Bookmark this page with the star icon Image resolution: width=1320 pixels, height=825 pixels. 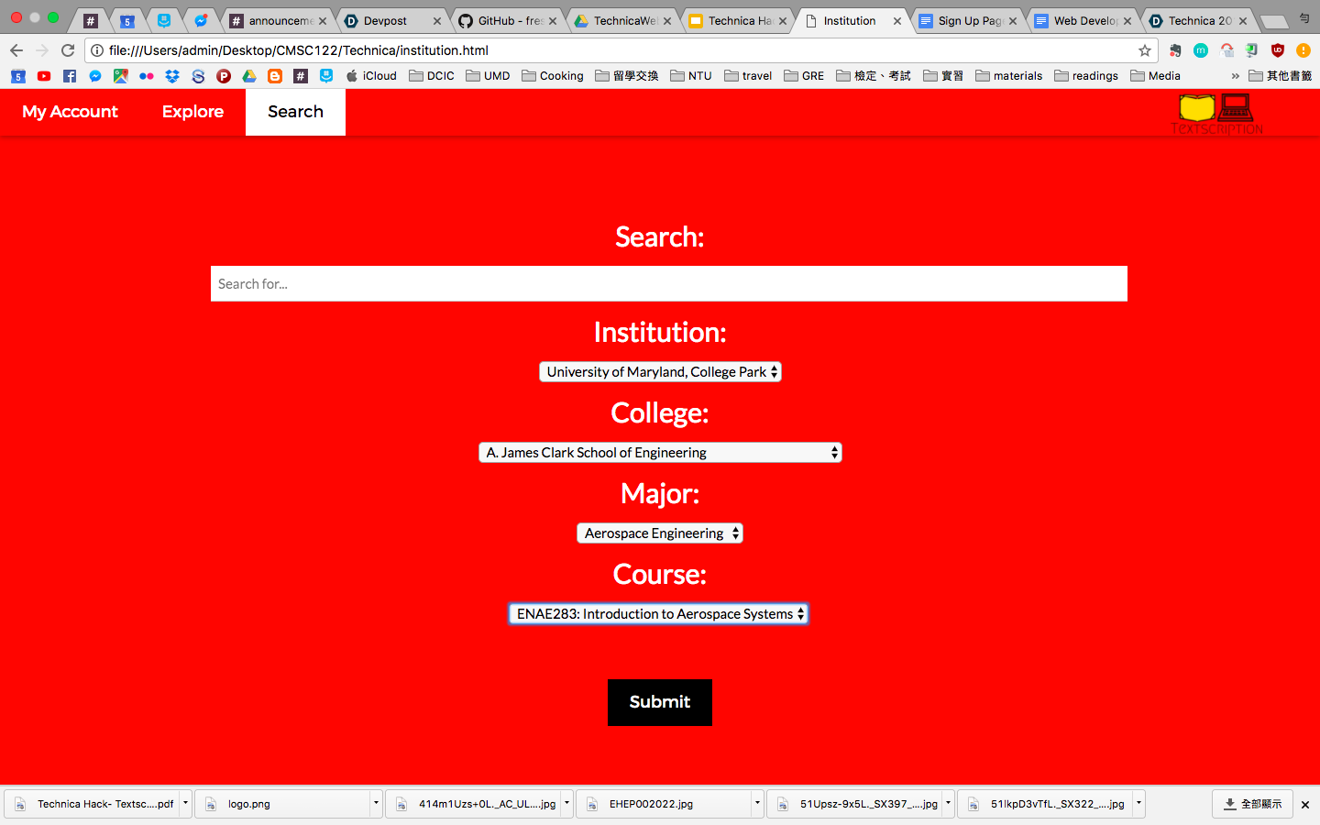pyautogui.click(x=1145, y=50)
